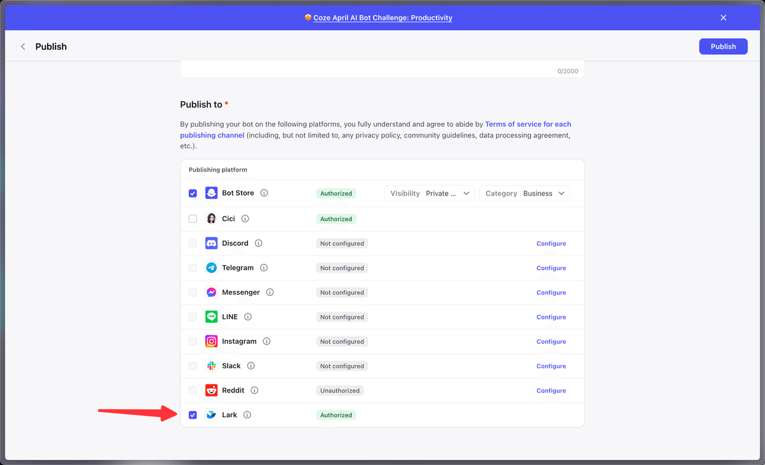Open info tooltip next to Lark
Screen dimensions: 765x465
(247, 415)
